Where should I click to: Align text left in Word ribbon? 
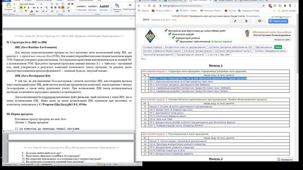(52, 8)
